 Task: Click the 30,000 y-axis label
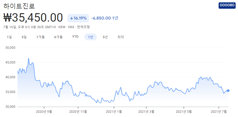point(10,107)
